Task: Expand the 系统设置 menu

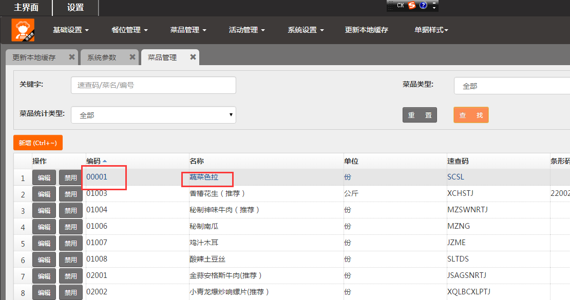Action: [x=306, y=30]
